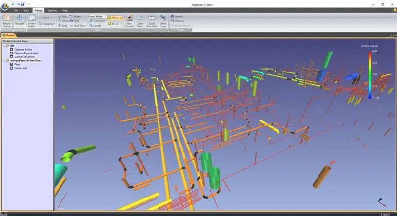Collapse the mergedPipes_BeforeClean tree node

[x=4, y=61]
